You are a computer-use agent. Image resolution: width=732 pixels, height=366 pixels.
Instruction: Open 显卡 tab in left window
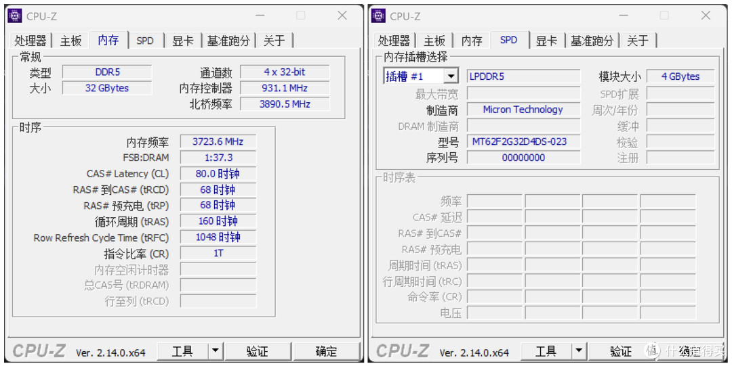(x=182, y=41)
